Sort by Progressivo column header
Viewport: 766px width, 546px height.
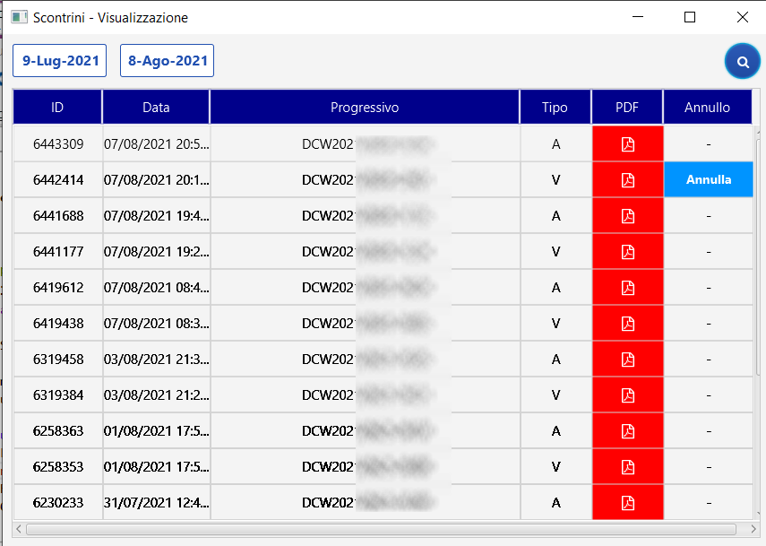click(365, 107)
